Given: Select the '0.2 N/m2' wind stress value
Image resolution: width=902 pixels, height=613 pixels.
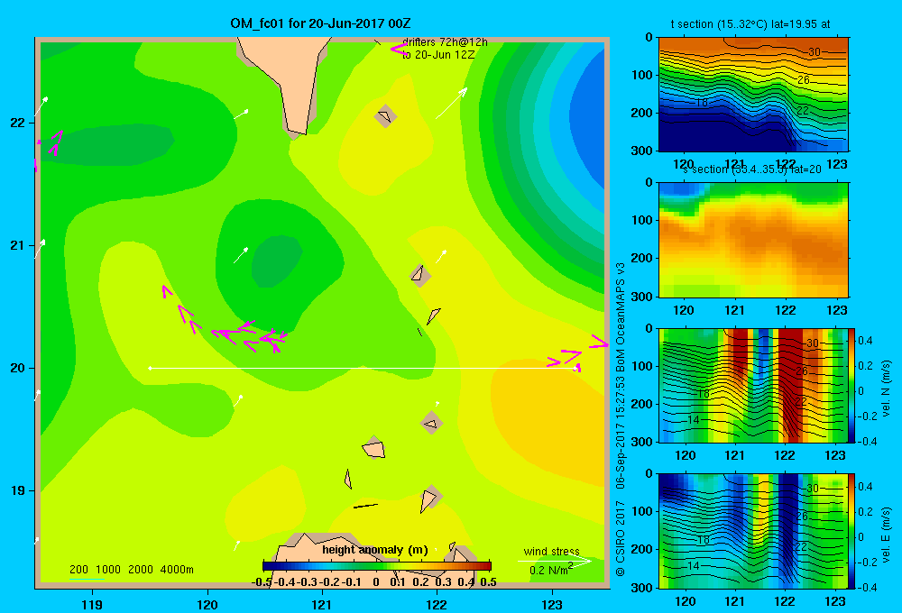Looking at the screenshot, I should click(550, 570).
